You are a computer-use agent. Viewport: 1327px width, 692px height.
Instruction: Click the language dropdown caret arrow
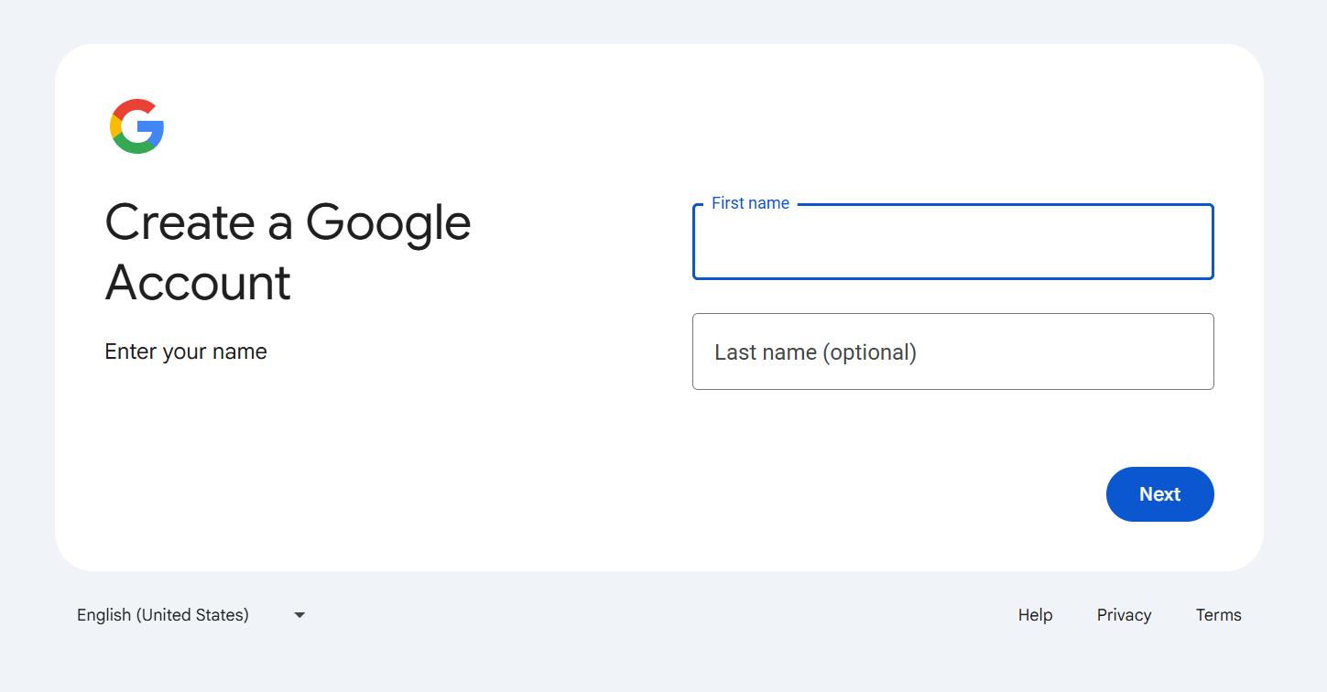click(x=299, y=615)
